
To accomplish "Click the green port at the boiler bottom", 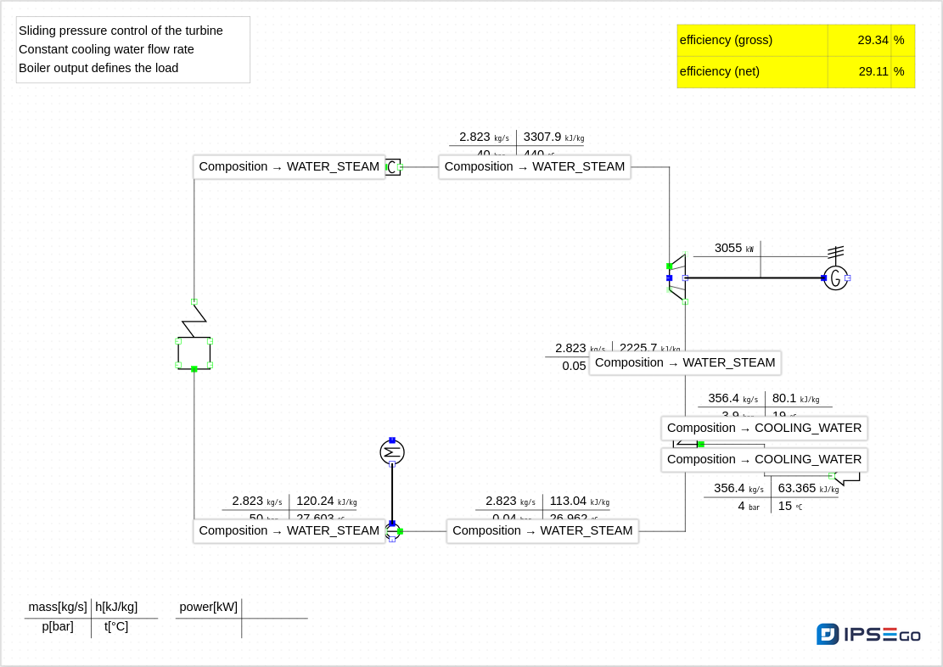I will (x=194, y=369).
